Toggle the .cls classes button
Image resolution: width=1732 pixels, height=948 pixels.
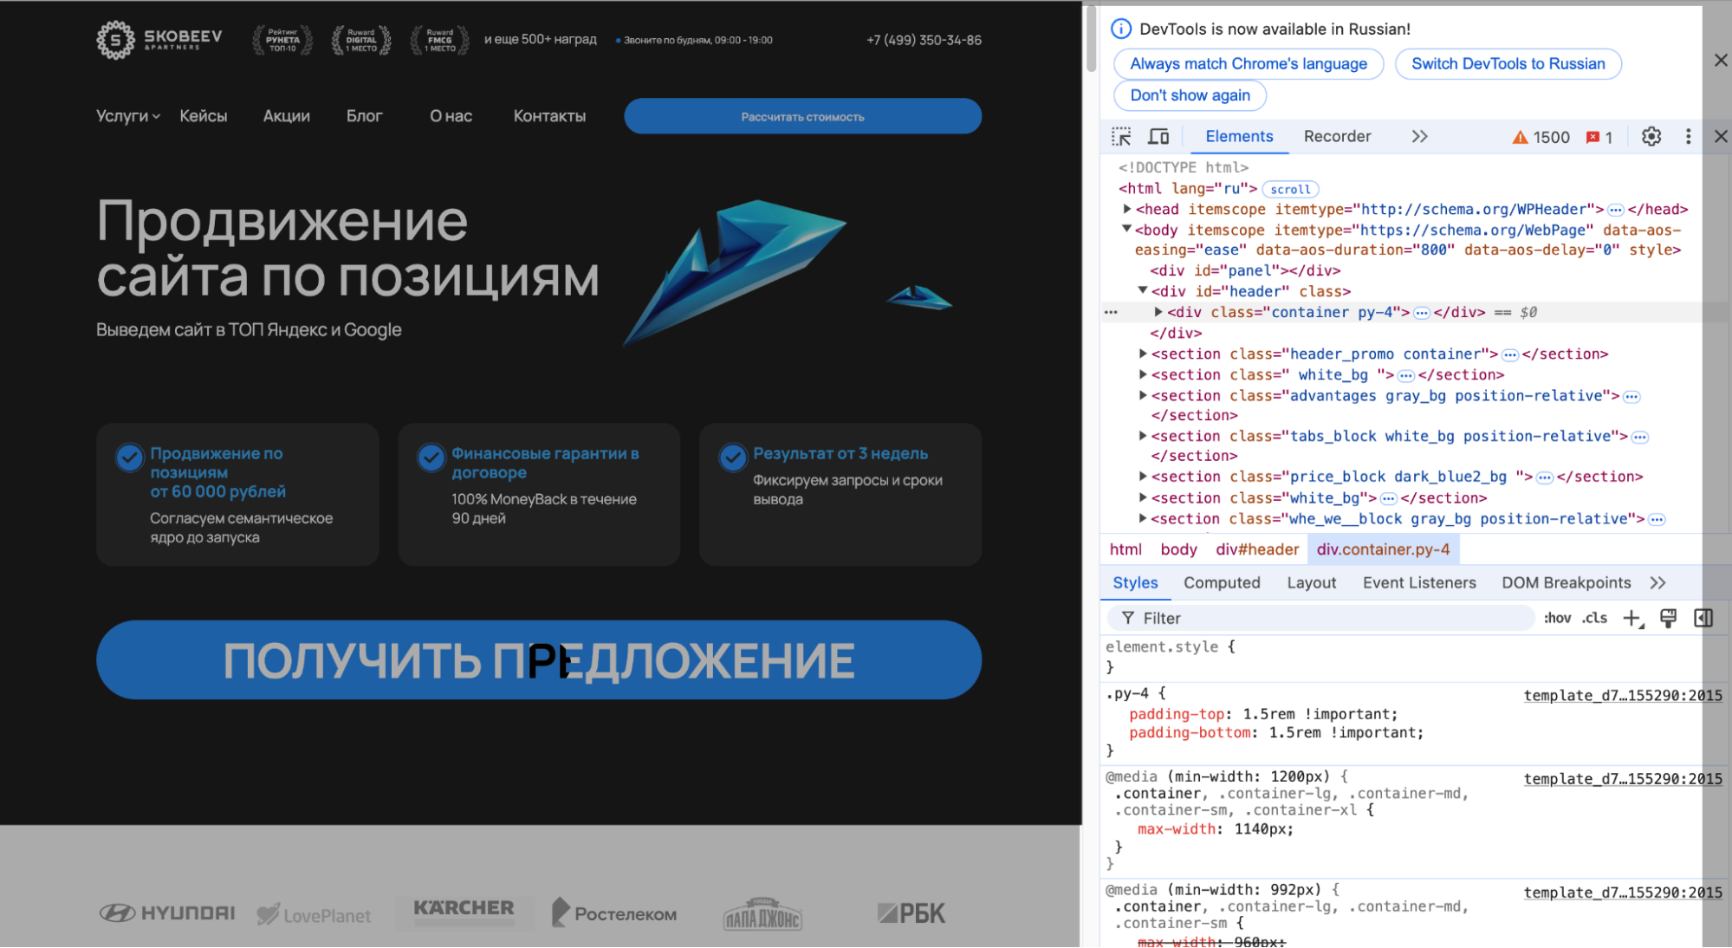(x=1594, y=618)
